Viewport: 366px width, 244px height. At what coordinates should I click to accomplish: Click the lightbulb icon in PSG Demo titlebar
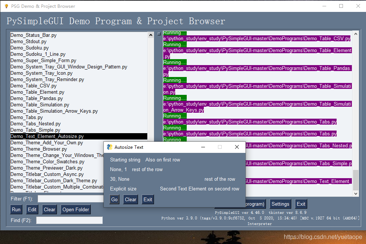click(7, 6)
